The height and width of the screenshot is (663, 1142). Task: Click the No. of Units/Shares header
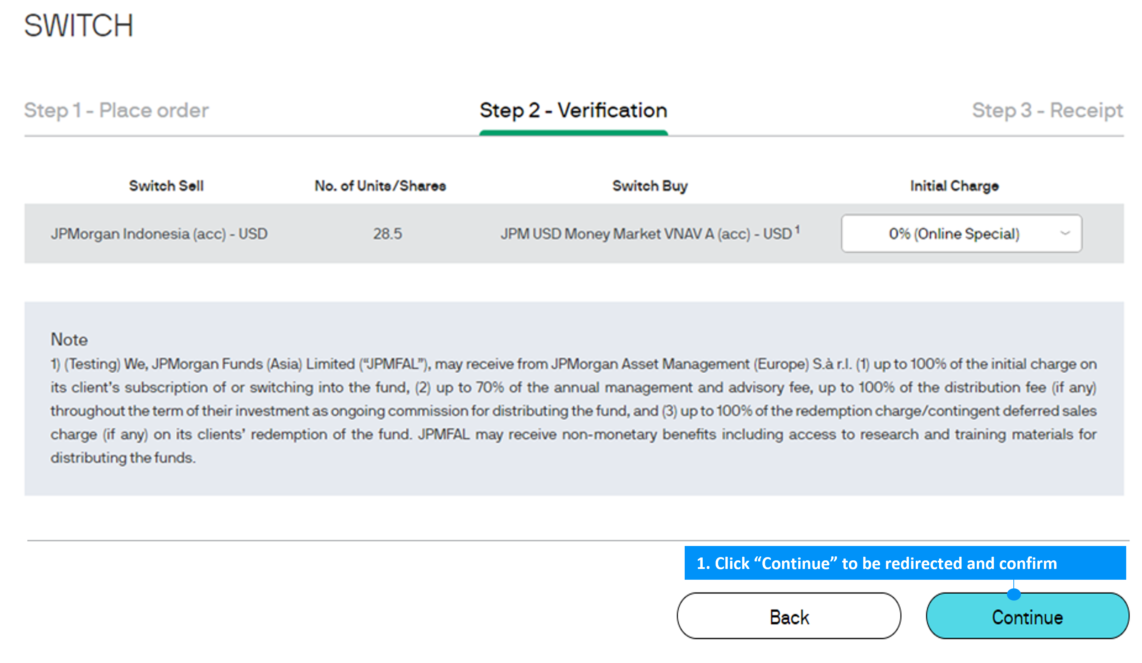coord(380,186)
